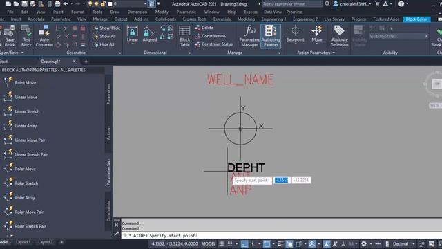Click the Test Block icon

coord(26,36)
